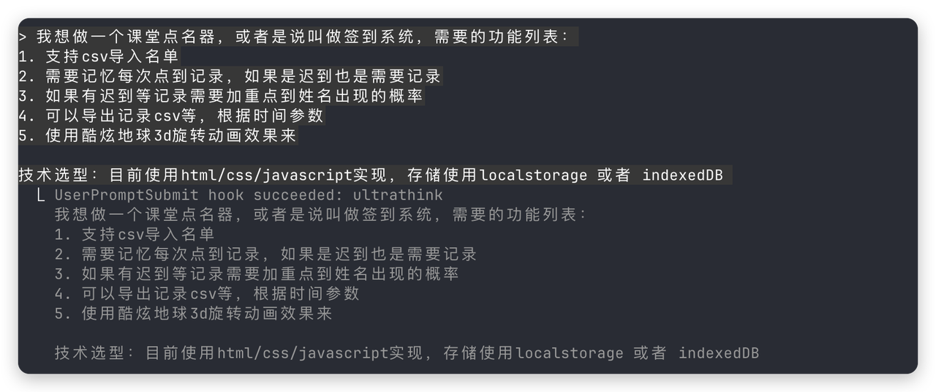This screenshot has width=936, height=392.
Task: Click dimmed echoed line 1 about csv import
Action: pos(135,235)
